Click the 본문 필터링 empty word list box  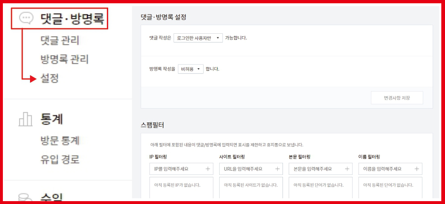(x=320, y=188)
